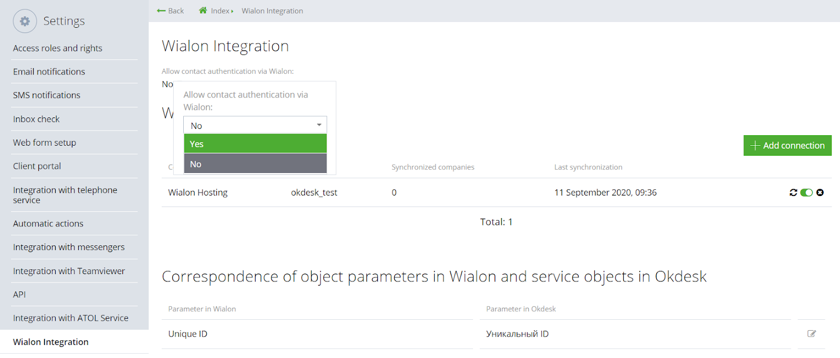Image resolution: width=840 pixels, height=358 pixels.
Task: Open Integration with messengers
Action: (x=69, y=247)
